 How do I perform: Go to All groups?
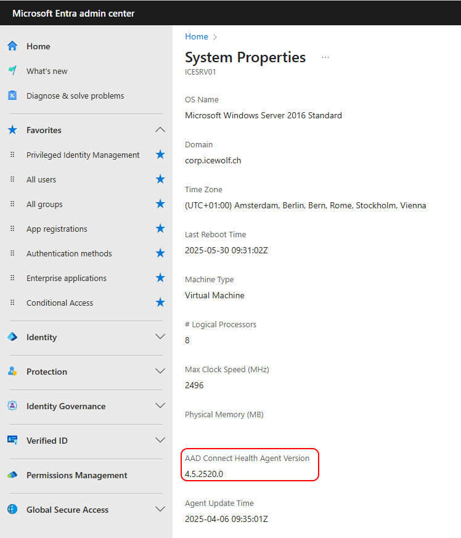point(44,204)
